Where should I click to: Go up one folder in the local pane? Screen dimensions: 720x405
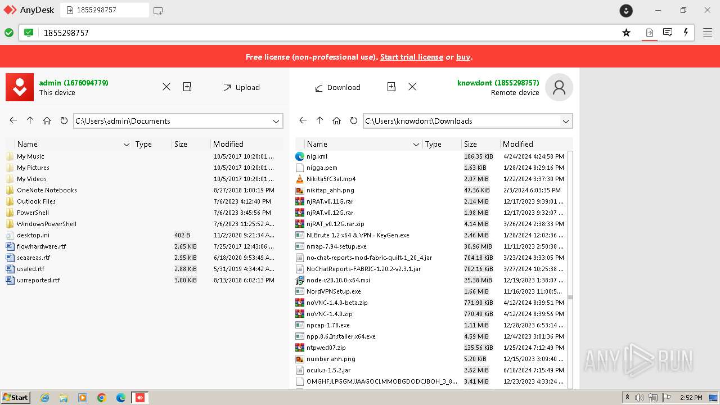(30, 120)
